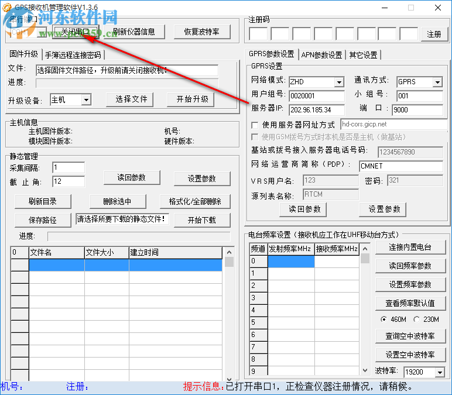Click 设置频率参数 button

click(x=410, y=285)
